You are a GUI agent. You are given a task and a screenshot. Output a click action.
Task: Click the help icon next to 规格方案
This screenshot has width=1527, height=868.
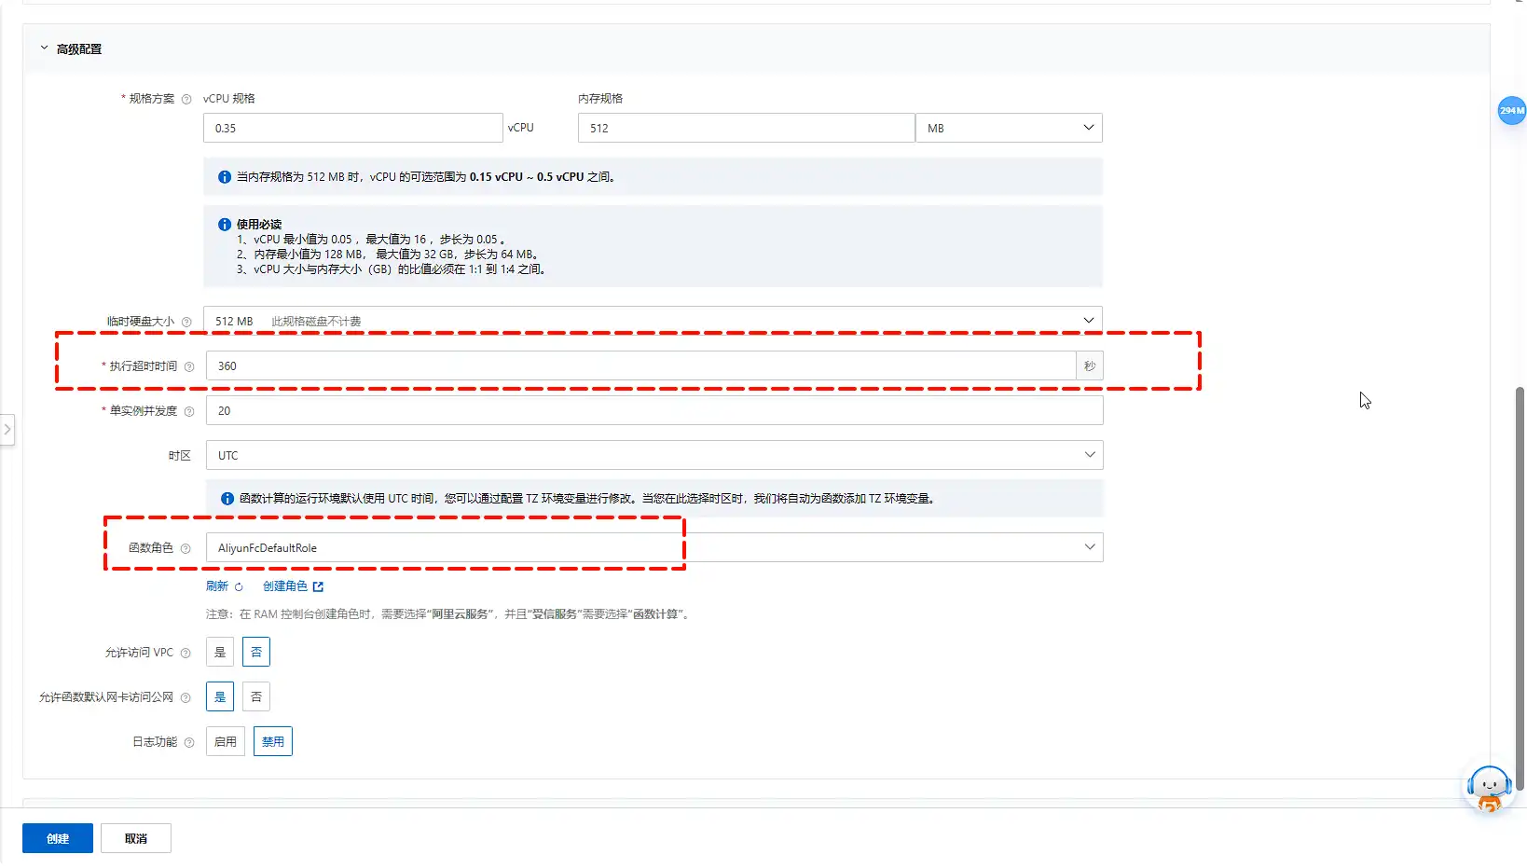[186, 99]
